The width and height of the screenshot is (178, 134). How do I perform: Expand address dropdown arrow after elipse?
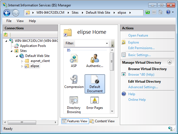[x=130, y=13]
